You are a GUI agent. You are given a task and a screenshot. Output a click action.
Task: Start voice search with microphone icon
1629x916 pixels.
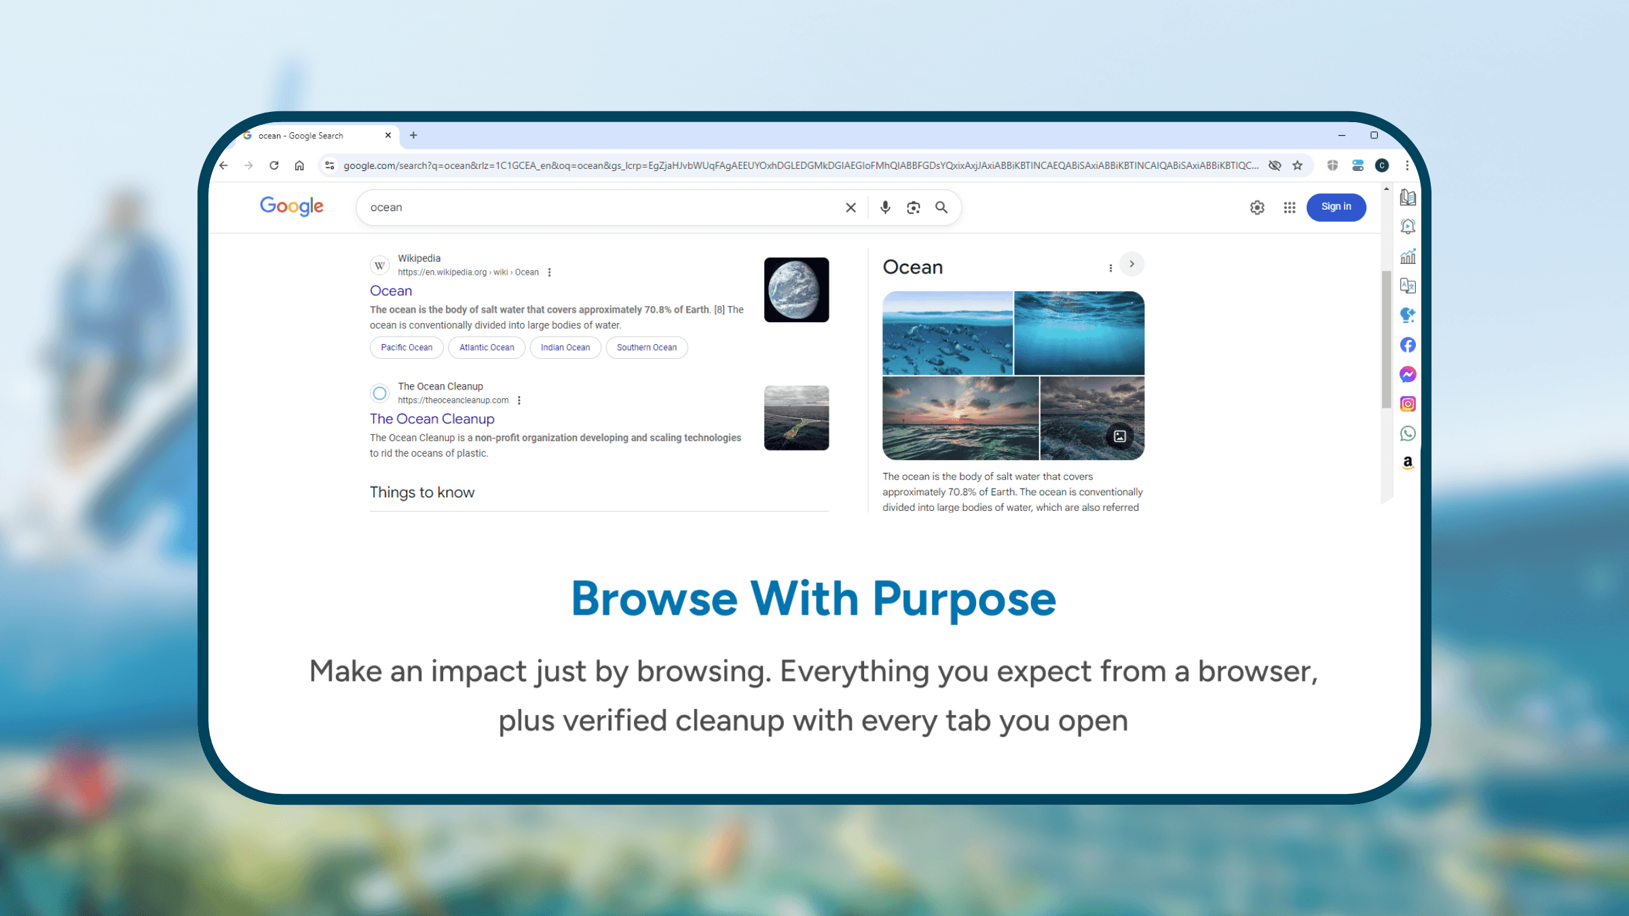coord(885,208)
